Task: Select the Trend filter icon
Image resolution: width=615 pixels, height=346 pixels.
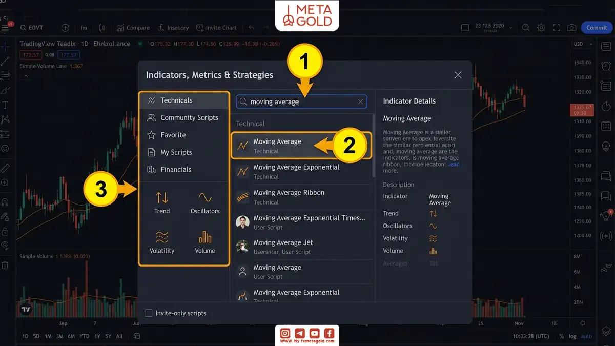Action: point(162,202)
